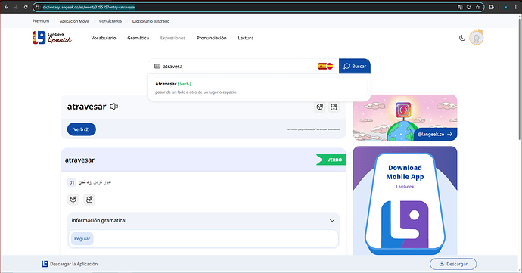Click the cube icon under definition 01

point(73,200)
